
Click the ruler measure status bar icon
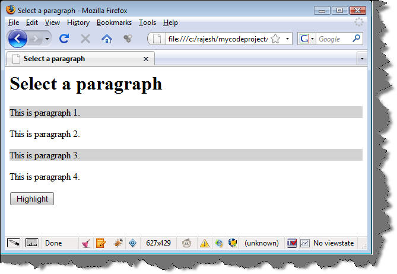point(32,243)
